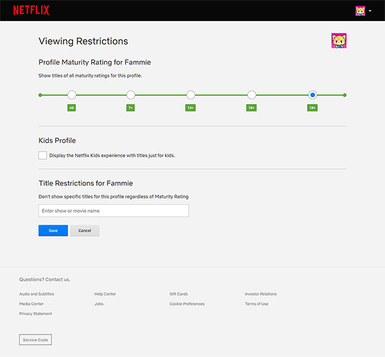This screenshot has height=357, width=385.
Task: Open the profile avatar in the top bar
Action: (360, 11)
